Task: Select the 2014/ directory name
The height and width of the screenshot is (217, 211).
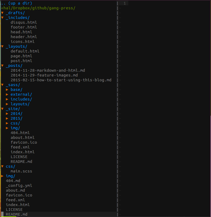Action: coord(17,114)
